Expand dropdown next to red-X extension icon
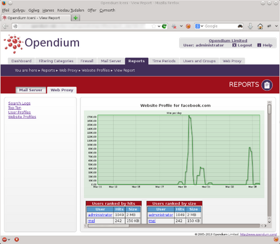The height and width of the screenshot is (244, 280). pyautogui.click(x=181, y=26)
